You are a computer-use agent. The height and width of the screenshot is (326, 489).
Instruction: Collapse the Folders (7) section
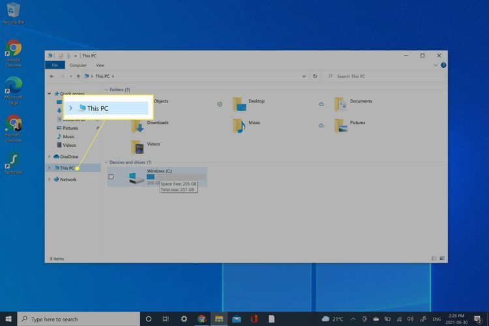pyautogui.click(x=106, y=89)
